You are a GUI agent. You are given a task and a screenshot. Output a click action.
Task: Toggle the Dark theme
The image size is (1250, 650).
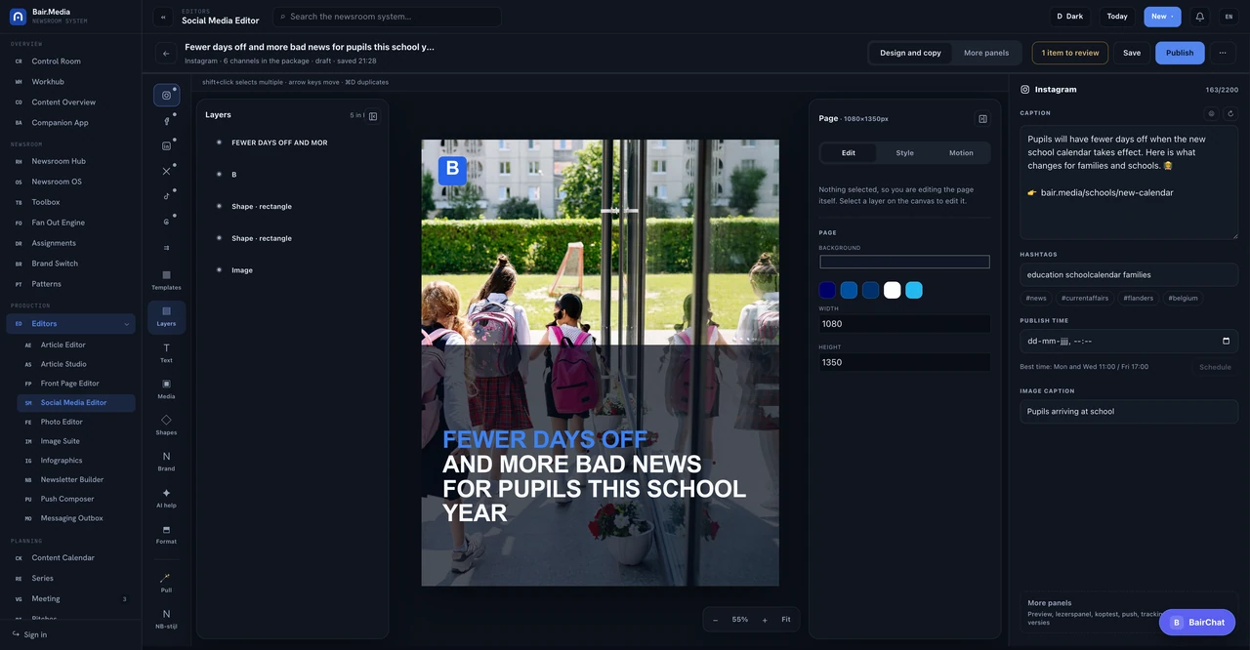point(1070,17)
